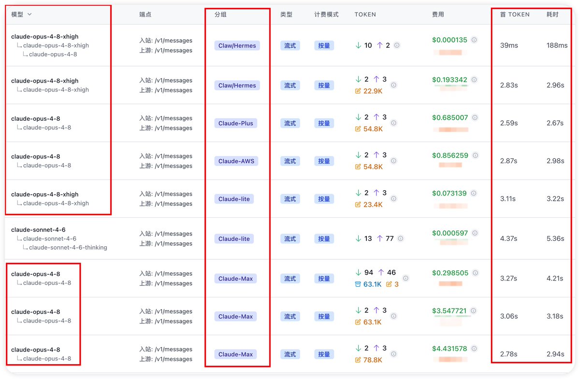Click the token info icon in the $3.547721 row
The width and height of the screenshot is (580, 379).
tap(393, 316)
